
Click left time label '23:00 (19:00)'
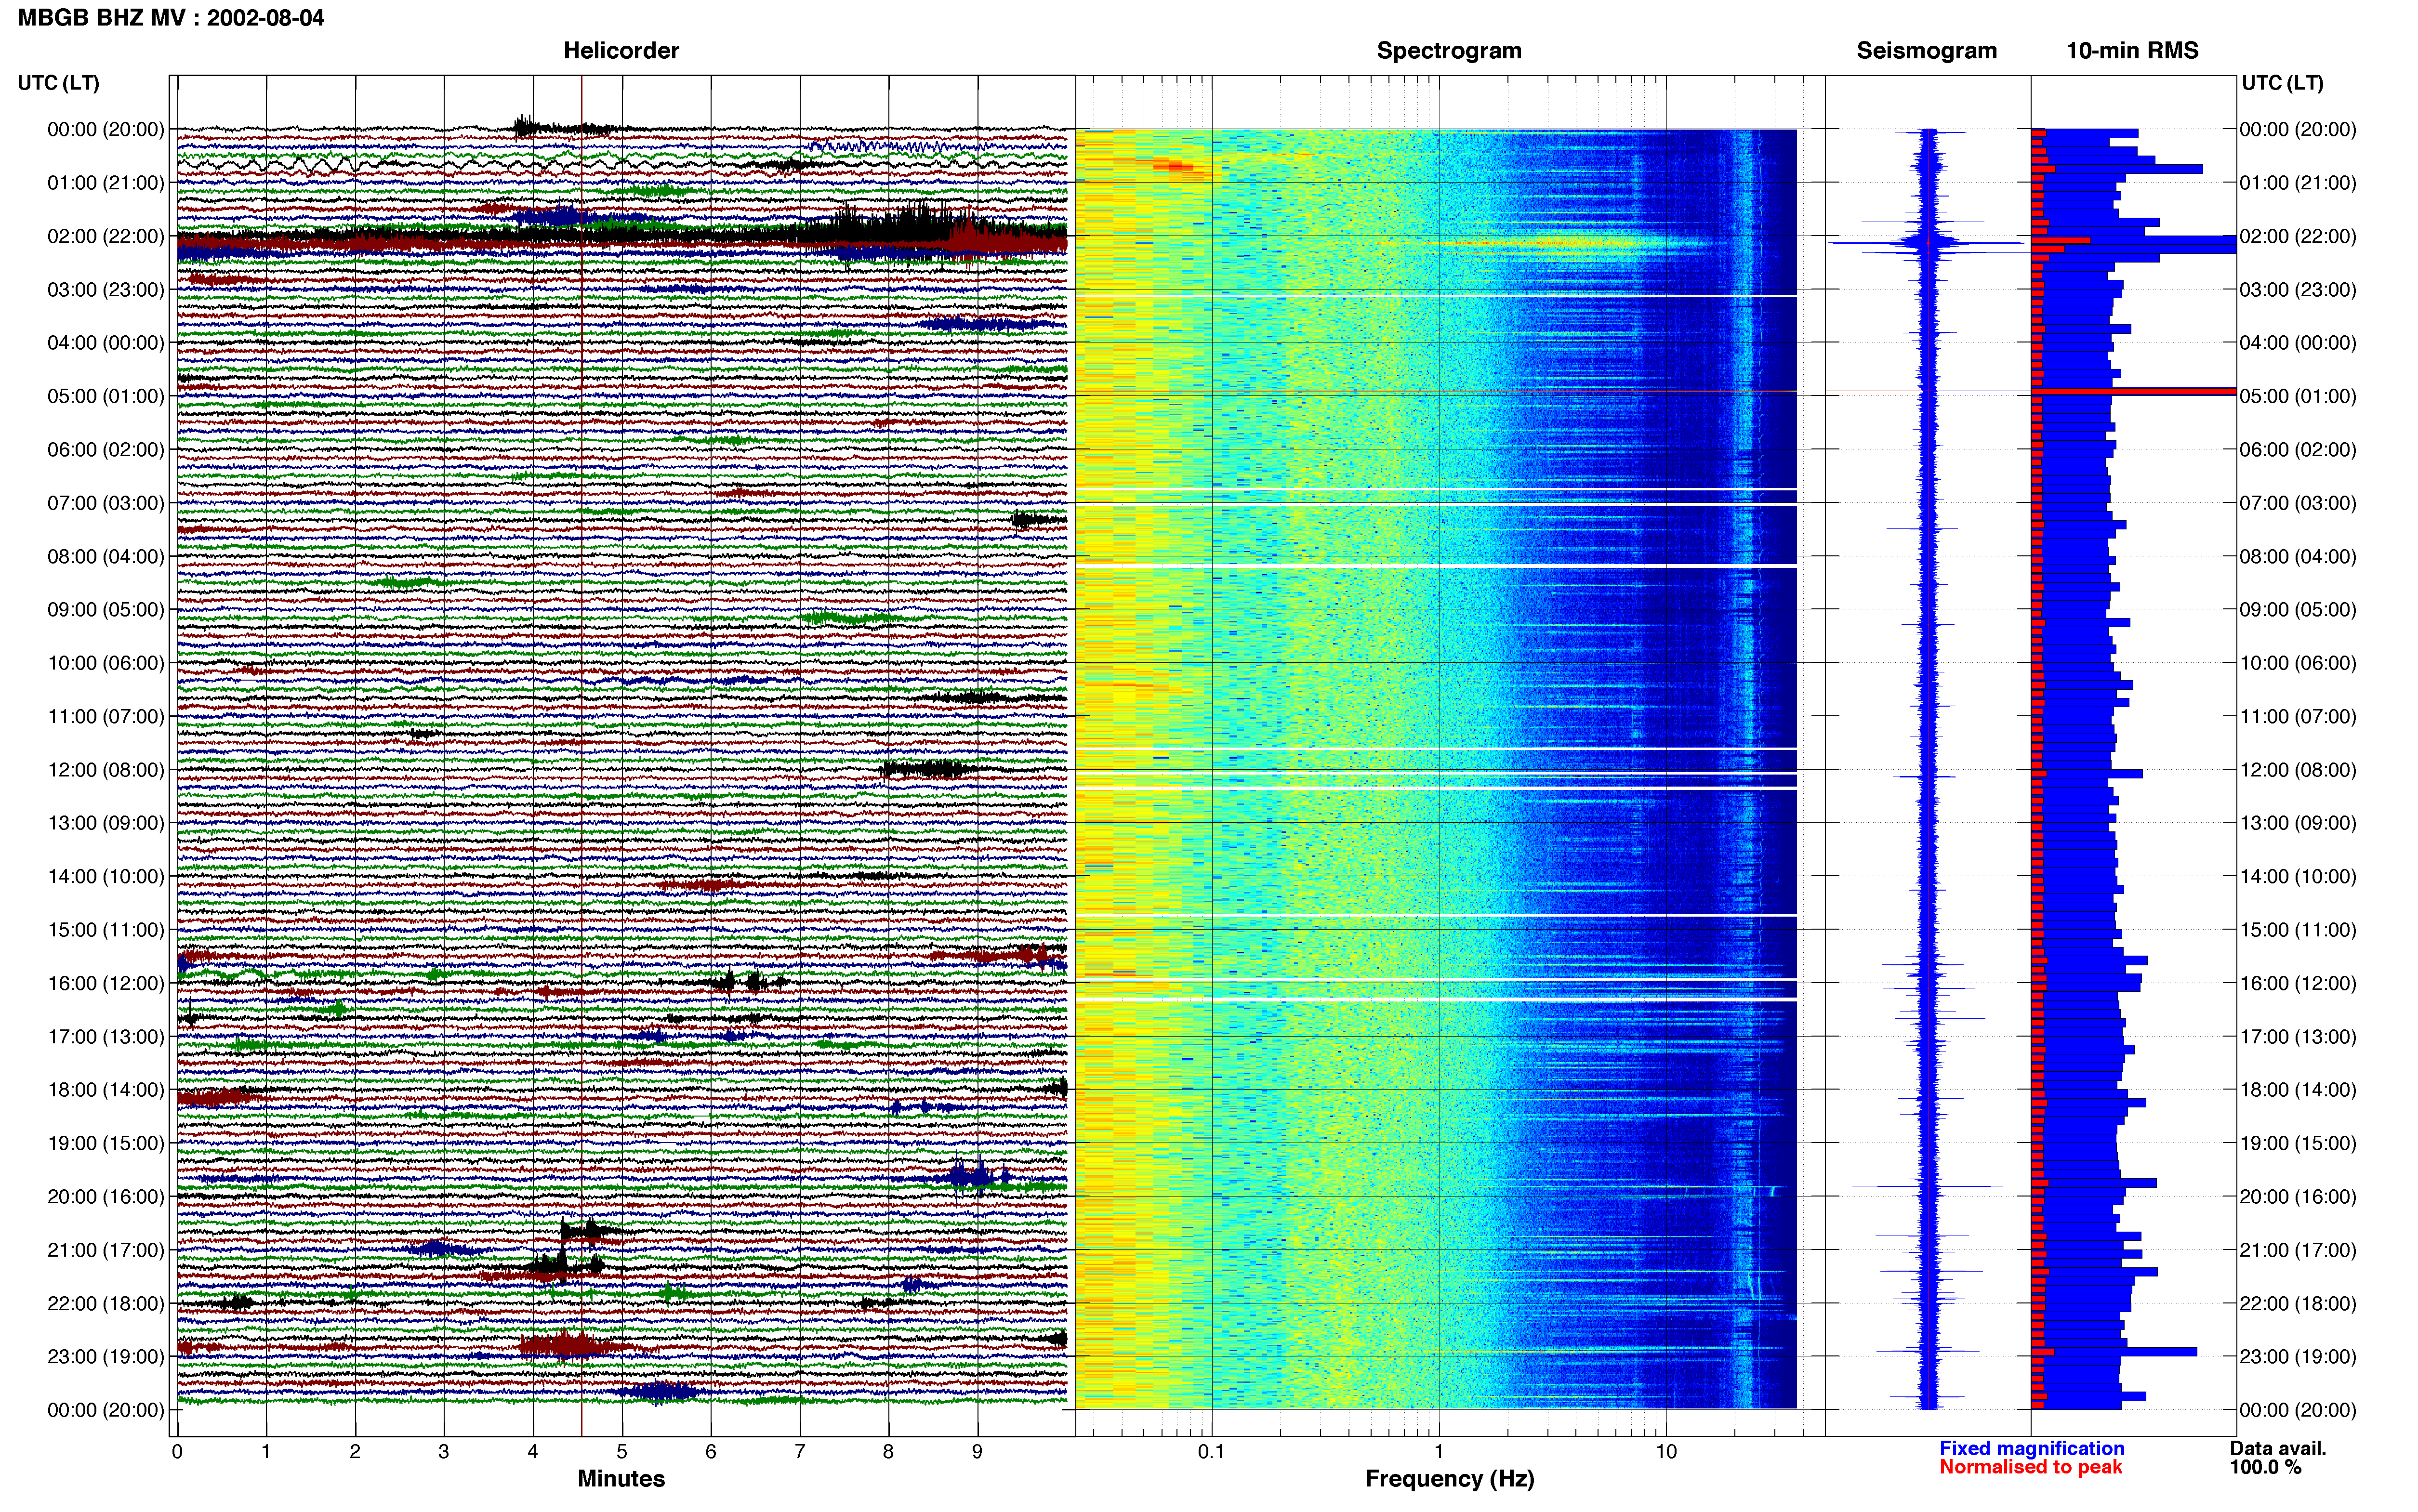pyautogui.click(x=106, y=1357)
